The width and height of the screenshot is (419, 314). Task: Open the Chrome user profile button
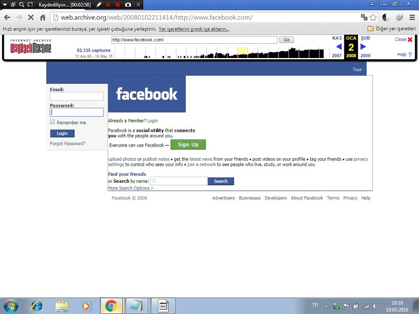tap(372, 3)
